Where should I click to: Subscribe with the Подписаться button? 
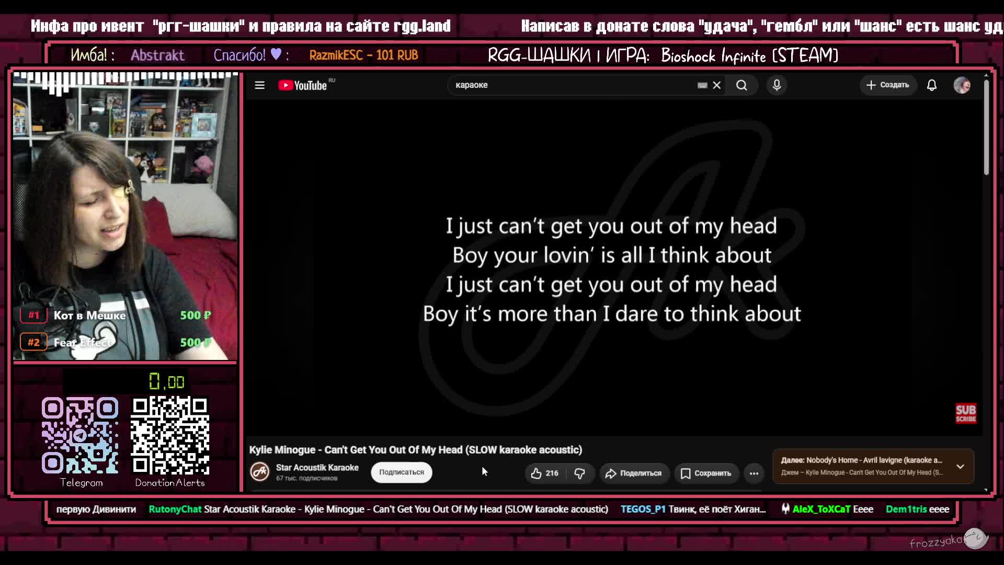402,472
